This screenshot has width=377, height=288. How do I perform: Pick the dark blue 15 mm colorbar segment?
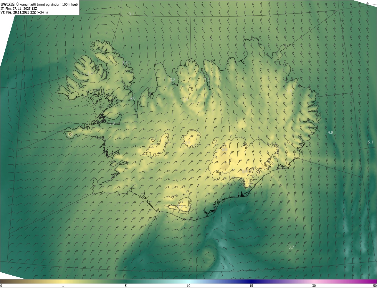251,281
